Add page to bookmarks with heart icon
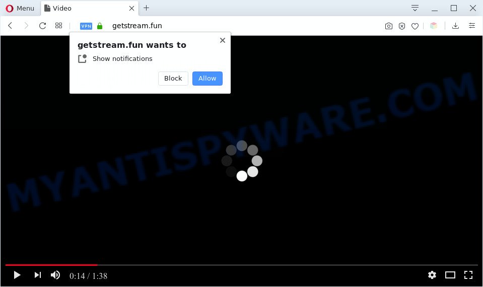The height and width of the screenshot is (287, 483). tap(415, 26)
